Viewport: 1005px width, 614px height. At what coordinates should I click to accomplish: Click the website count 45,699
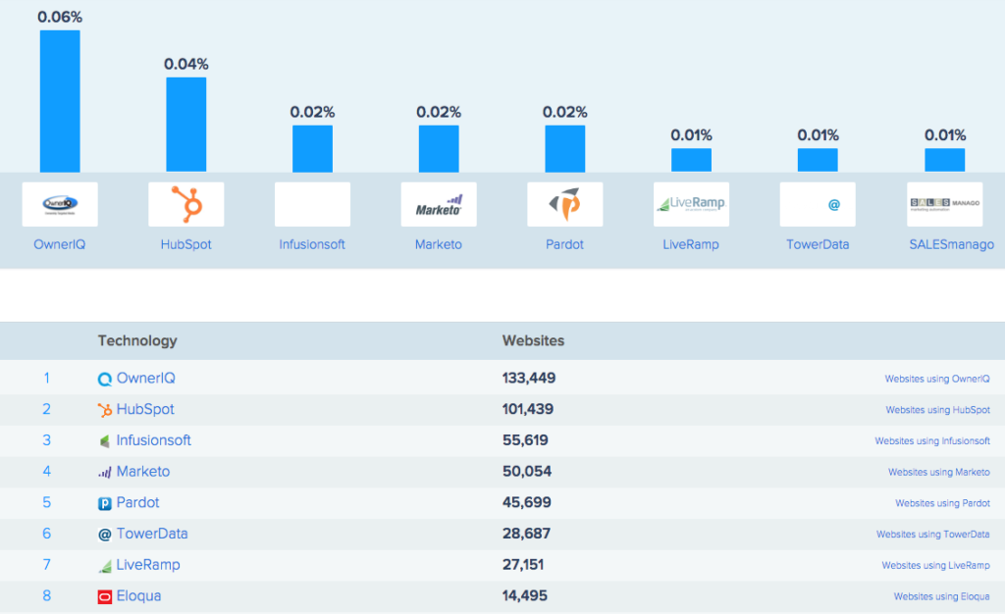click(526, 502)
